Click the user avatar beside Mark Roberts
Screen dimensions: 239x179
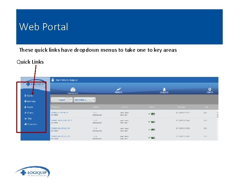coord(53,80)
